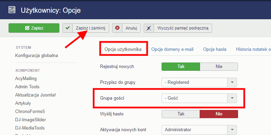Click the sliders icon beside the Użytkownicy: Opcje title

(12, 10)
